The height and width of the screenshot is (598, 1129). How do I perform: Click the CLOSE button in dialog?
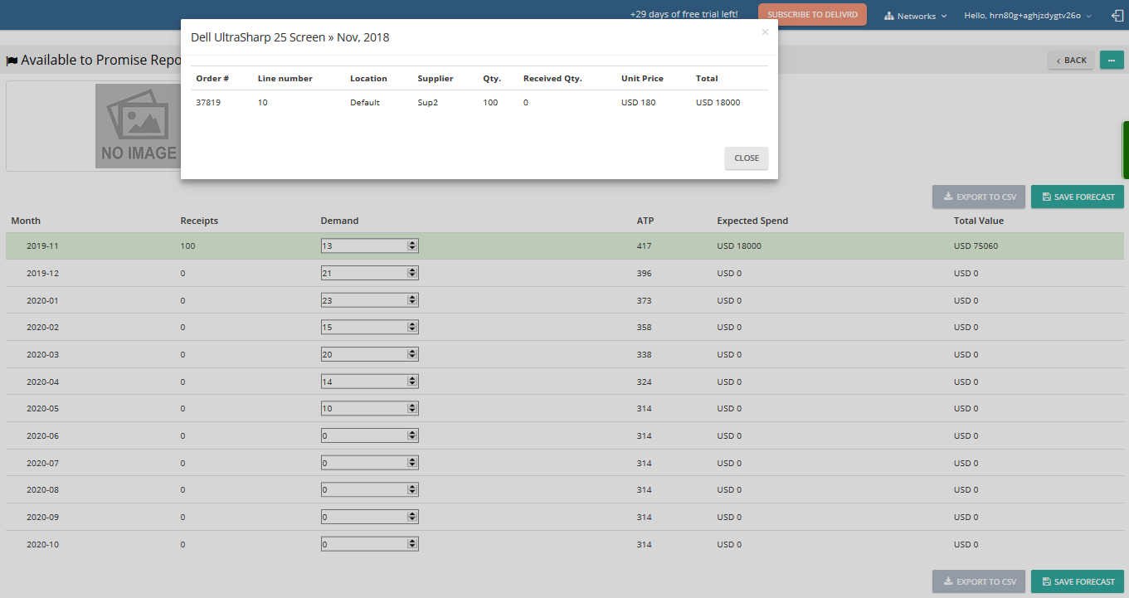click(x=747, y=158)
